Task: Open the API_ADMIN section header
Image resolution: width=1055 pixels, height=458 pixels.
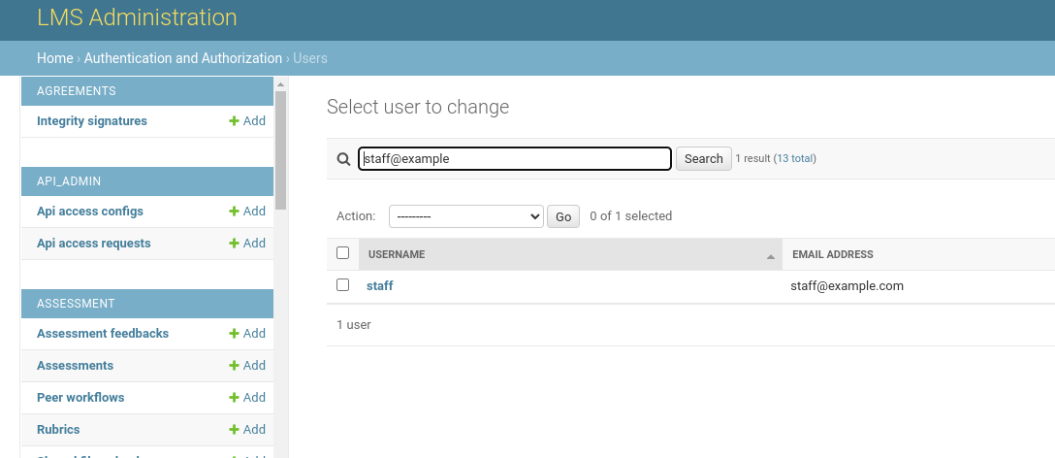Action: [x=69, y=181]
